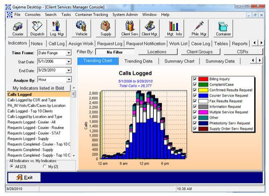
Task: Open the Window menu
Action: pos(149,15)
